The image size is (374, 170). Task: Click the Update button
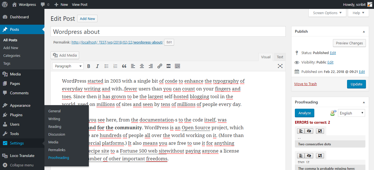356,84
